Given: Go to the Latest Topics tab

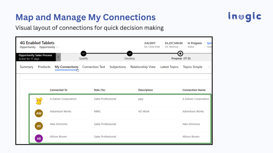Looking at the screenshot, I should [169, 67].
